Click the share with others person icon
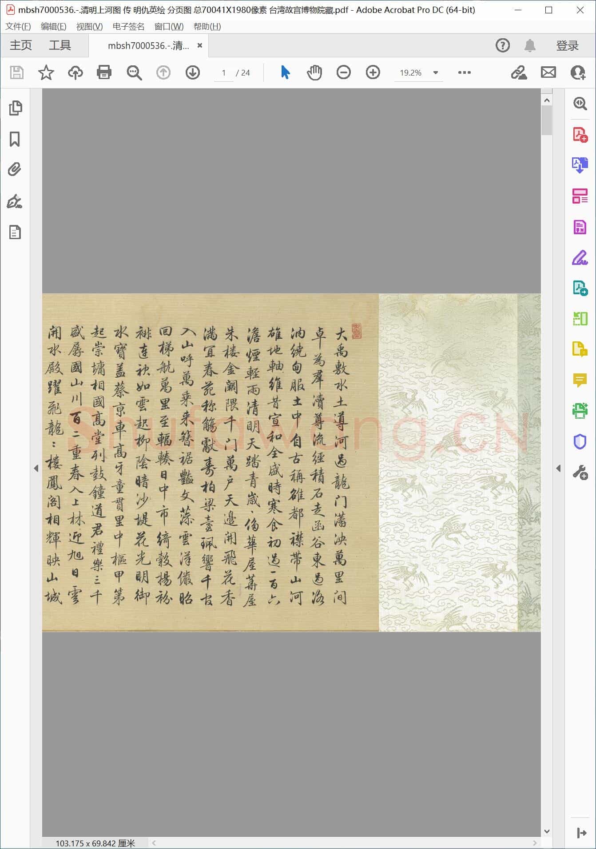Viewport: 596px width, 849px height. point(578,72)
